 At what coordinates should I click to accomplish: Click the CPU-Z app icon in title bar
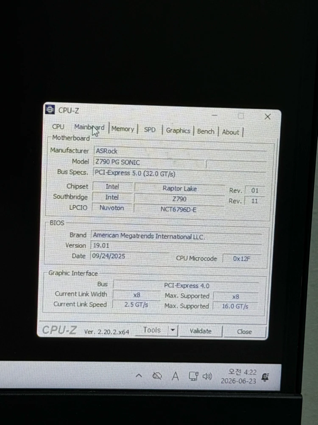(x=50, y=110)
